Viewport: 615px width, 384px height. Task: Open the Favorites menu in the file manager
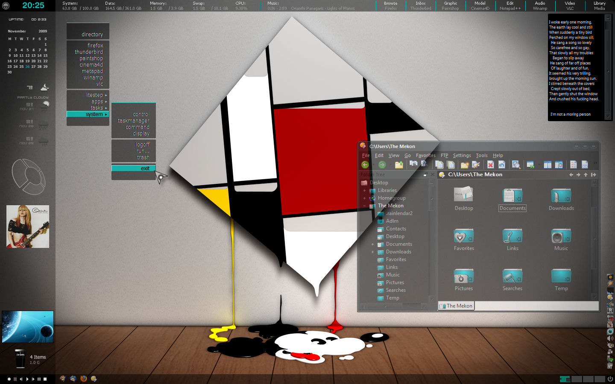tap(426, 155)
